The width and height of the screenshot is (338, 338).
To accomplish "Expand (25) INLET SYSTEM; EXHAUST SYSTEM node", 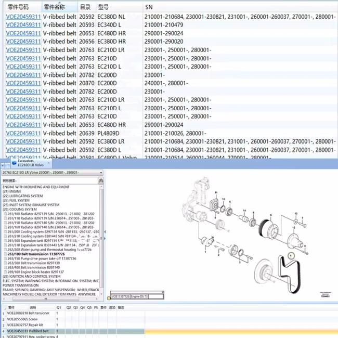I will click(31, 205).
